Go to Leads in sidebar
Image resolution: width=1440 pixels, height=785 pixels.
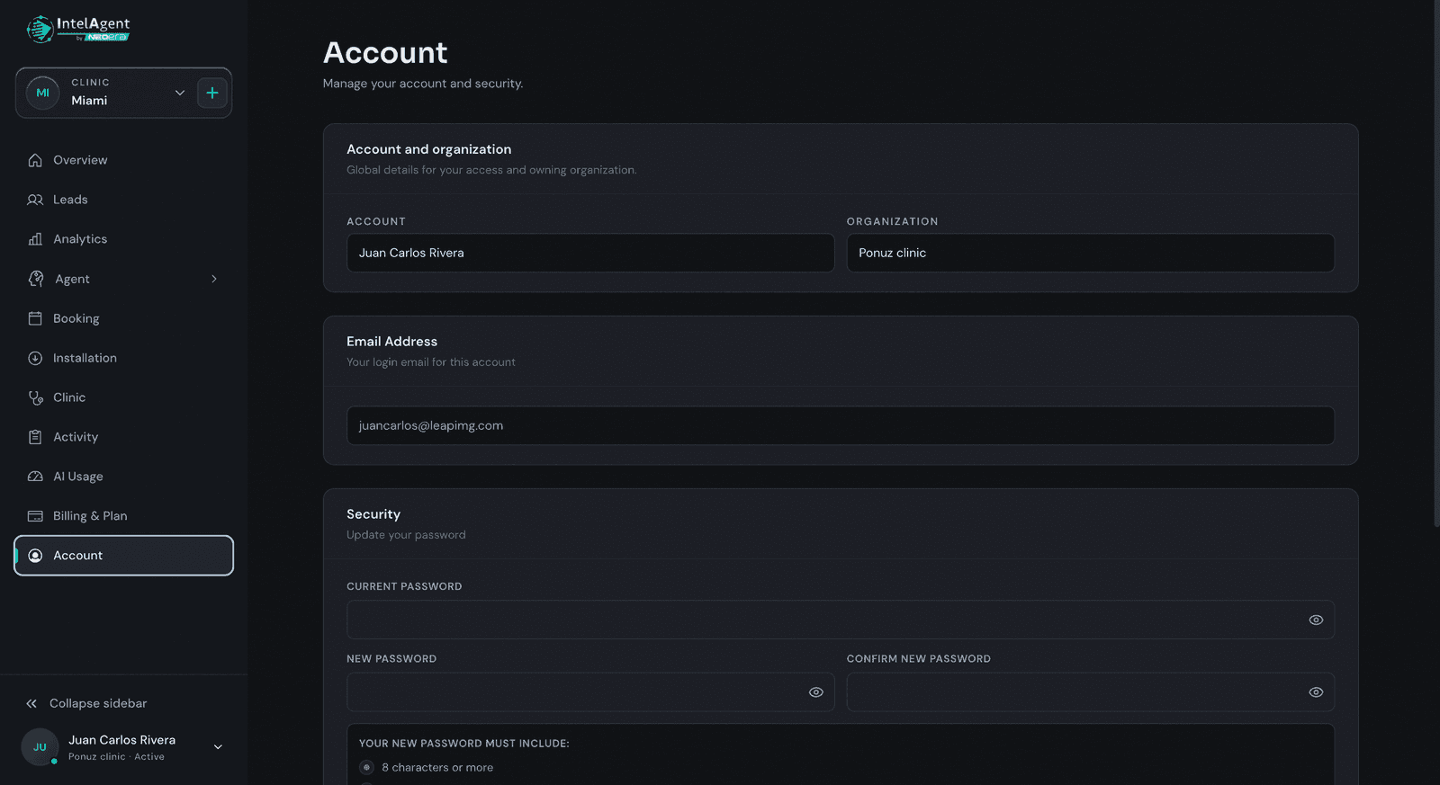tap(70, 200)
